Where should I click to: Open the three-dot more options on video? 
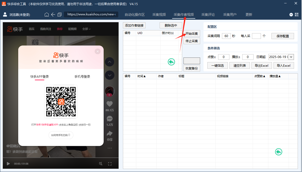(x=110, y=148)
